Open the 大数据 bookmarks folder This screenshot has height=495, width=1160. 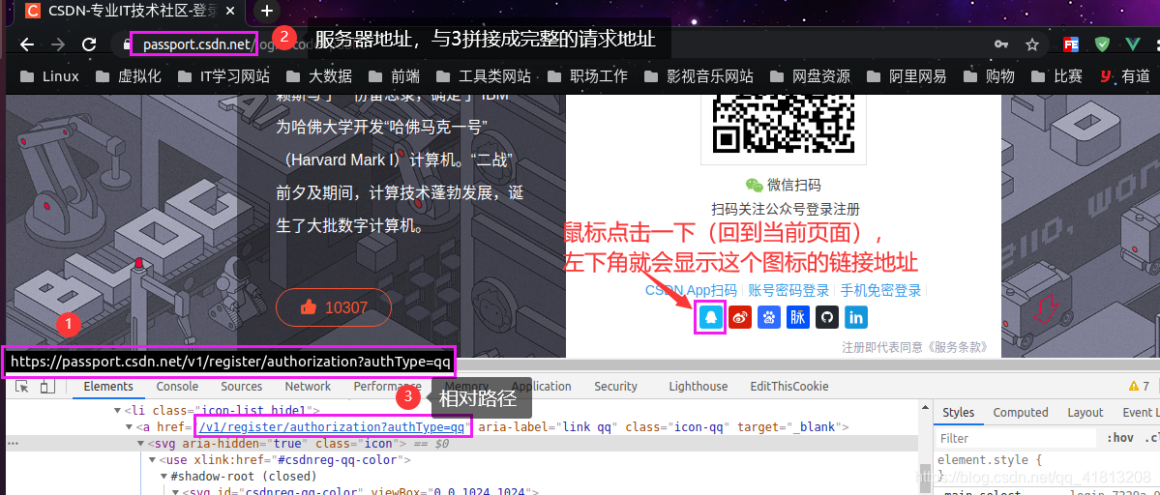click(x=319, y=76)
